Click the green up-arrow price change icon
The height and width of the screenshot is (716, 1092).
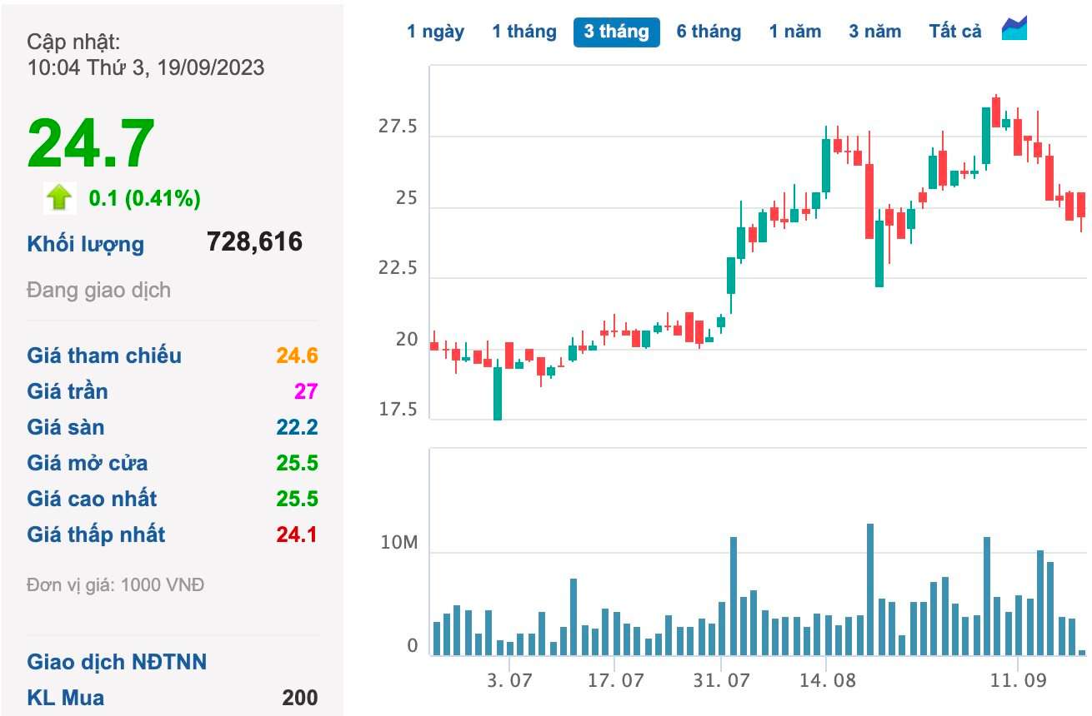pos(60,197)
